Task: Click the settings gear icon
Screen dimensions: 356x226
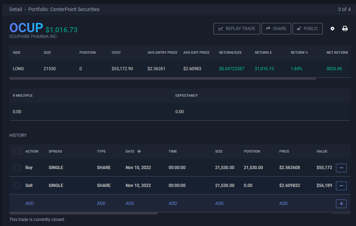Action: 332,29
